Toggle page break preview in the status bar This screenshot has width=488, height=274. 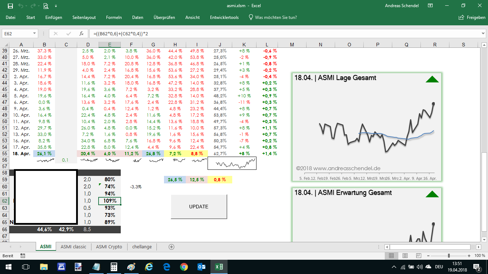pos(418,255)
